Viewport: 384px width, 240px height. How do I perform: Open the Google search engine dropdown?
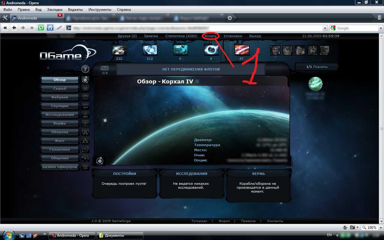point(333,28)
